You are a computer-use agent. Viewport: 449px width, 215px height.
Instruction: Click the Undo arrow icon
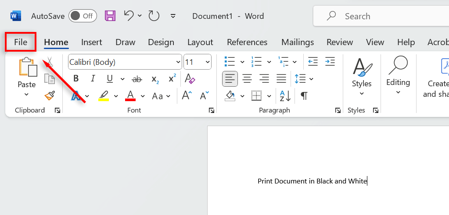tap(129, 16)
